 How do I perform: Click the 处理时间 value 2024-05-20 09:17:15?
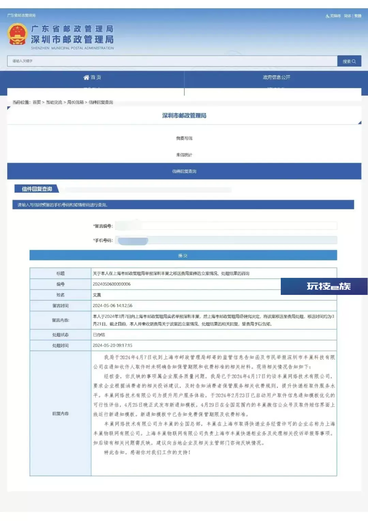pos(112,345)
